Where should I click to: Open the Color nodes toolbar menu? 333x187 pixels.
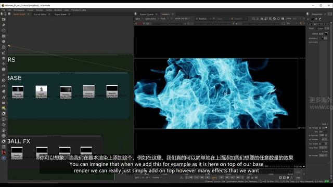tap(4, 42)
